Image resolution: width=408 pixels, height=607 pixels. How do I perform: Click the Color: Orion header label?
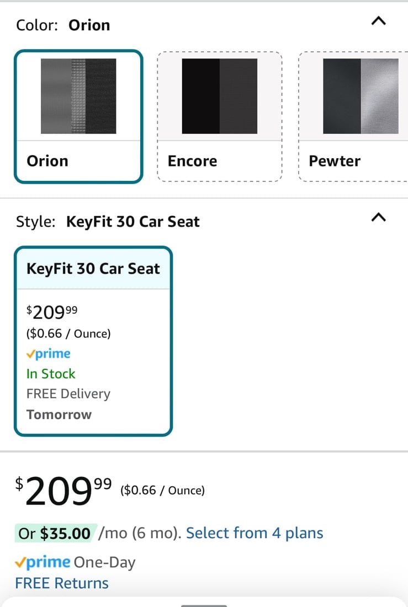(x=63, y=25)
